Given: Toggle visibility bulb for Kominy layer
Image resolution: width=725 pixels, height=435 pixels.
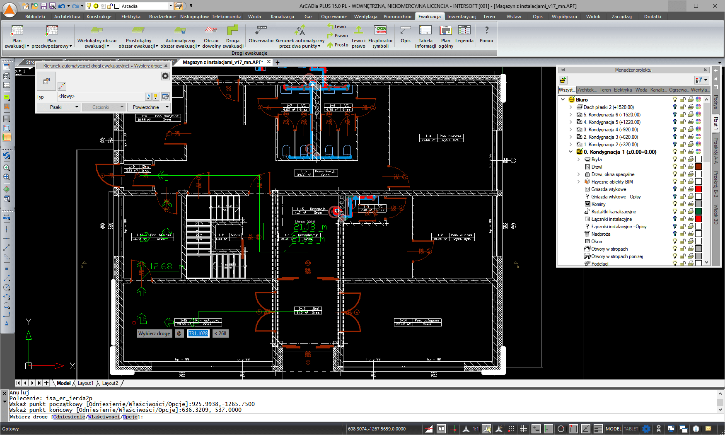Looking at the screenshot, I should click(675, 204).
